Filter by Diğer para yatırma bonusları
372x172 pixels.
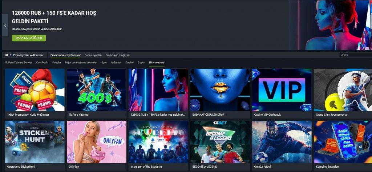81,63
